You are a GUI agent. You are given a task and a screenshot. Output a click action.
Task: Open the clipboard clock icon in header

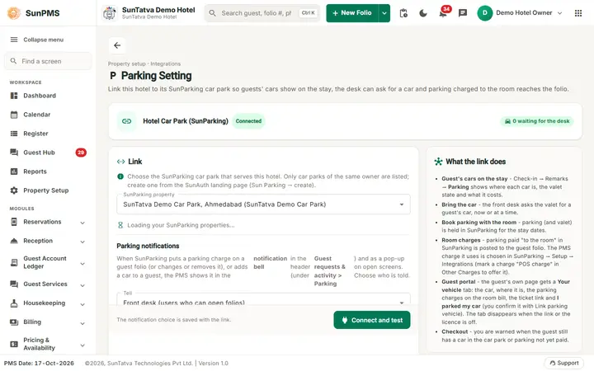pyautogui.click(x=403, y=13)
